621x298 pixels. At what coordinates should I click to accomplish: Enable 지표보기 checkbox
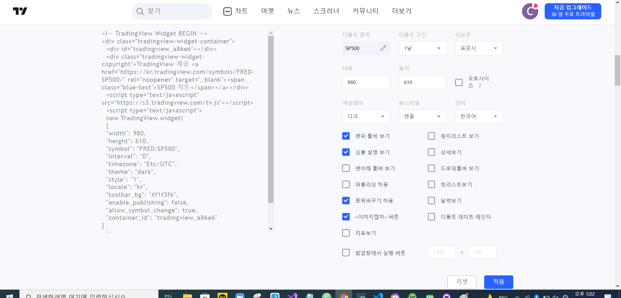pyautogui.click(x=346, y=233)
